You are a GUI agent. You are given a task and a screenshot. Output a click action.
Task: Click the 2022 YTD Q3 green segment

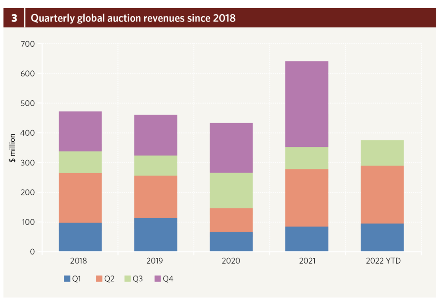pyautogui.click(x=382, y=153)
